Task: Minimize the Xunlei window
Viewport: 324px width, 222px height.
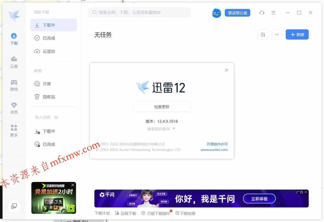Action: click(x=288, y=13)
